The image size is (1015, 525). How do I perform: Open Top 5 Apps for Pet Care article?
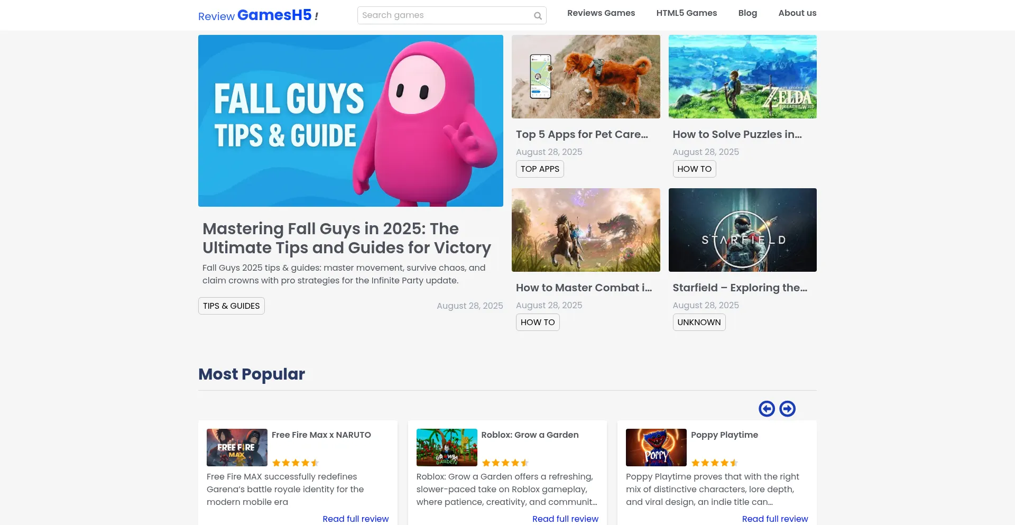(582, 134)
